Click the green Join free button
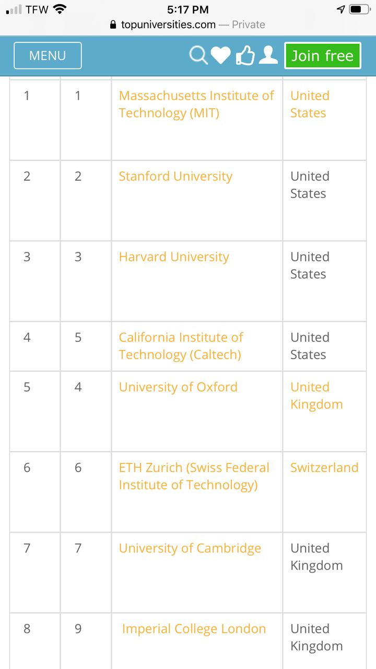The image size is (376, 669). pyautogui.click(x=323, y=55)
